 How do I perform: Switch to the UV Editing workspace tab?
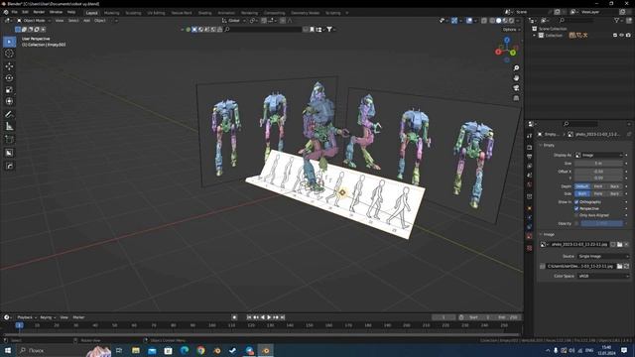coord(156,13)
